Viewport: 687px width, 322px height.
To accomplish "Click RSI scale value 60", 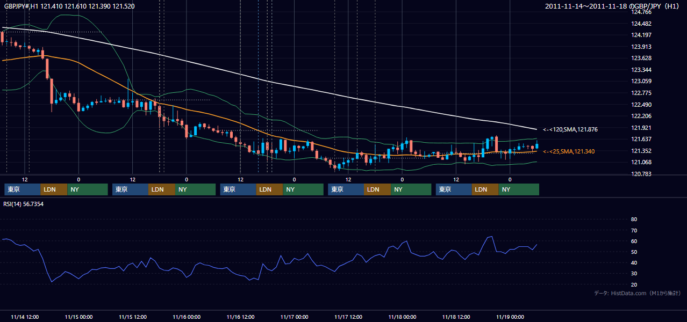I will (x=634, y=241).
